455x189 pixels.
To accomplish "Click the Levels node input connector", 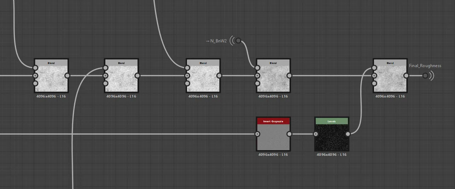I will [x=316, y=134].
